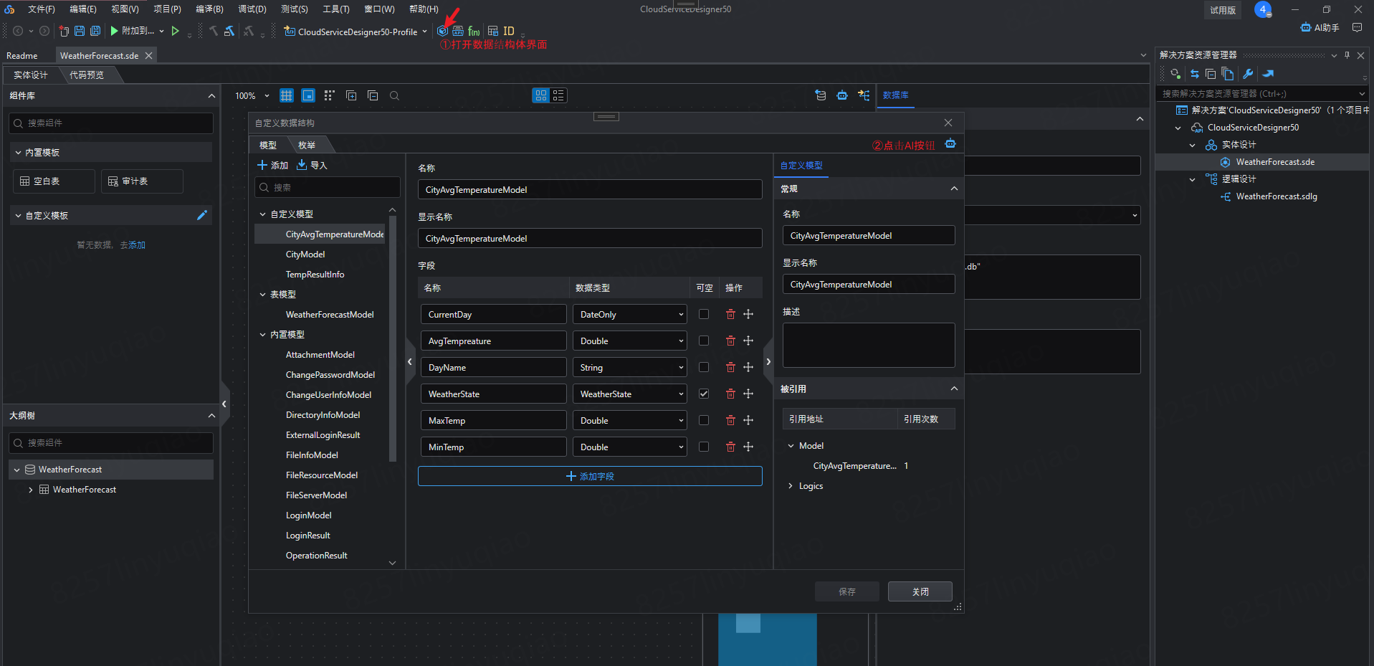Click the 关闭 button in dialog
This screenshot has width=1374, height=666.
click(920, 591)
